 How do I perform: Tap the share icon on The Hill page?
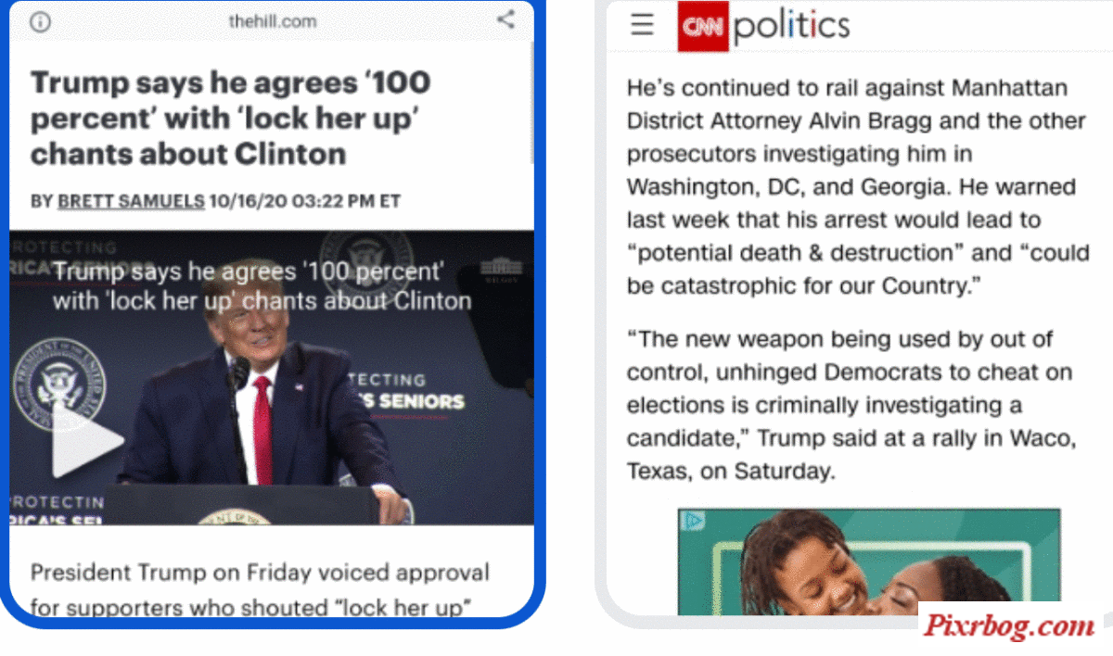point(505,19)
